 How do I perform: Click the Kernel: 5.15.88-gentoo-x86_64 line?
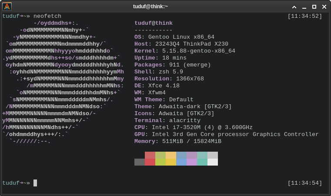click(x=185, y=51)
